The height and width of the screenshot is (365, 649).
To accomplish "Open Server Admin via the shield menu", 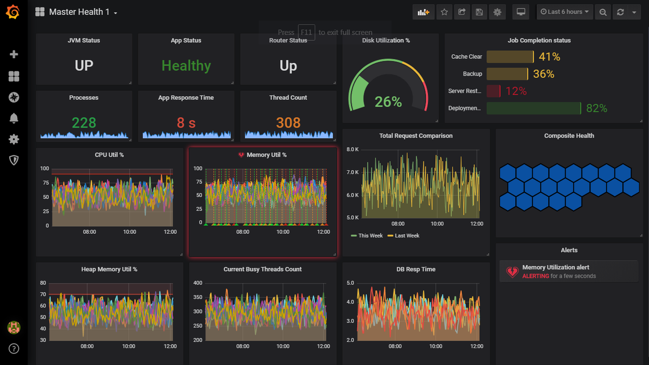I will (14, 160).
